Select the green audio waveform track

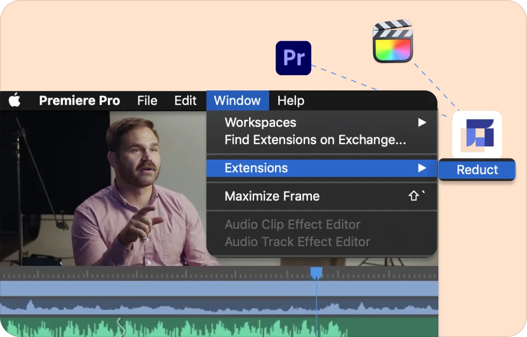pos(219,327)
